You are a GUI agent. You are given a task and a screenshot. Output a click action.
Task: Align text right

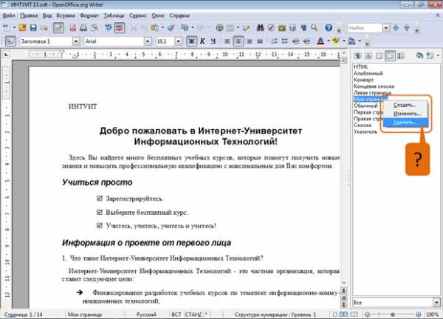[250, 41]
